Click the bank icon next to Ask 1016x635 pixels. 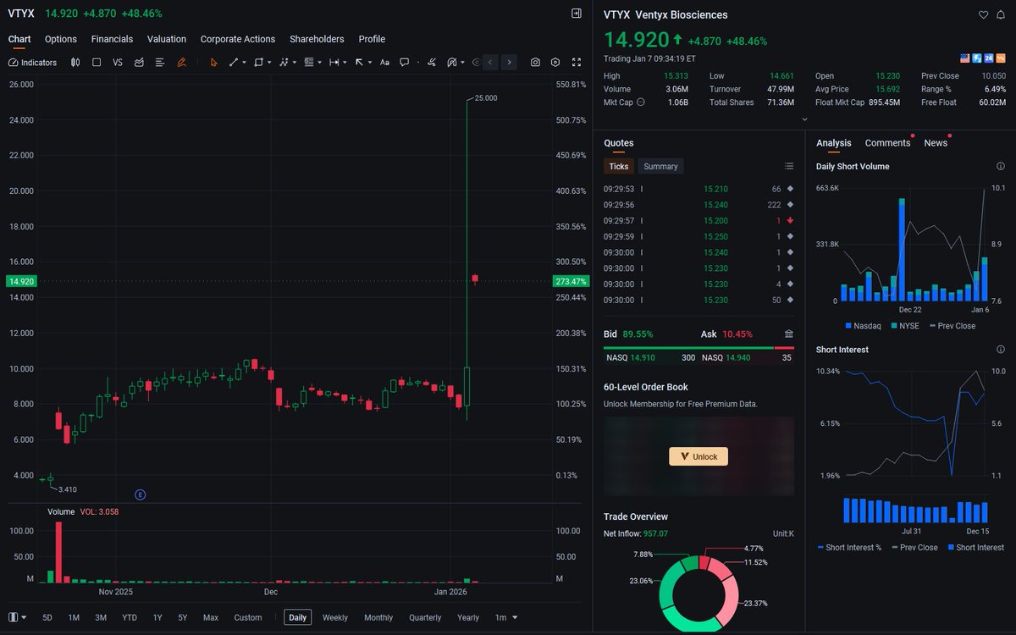pos(788,334)
